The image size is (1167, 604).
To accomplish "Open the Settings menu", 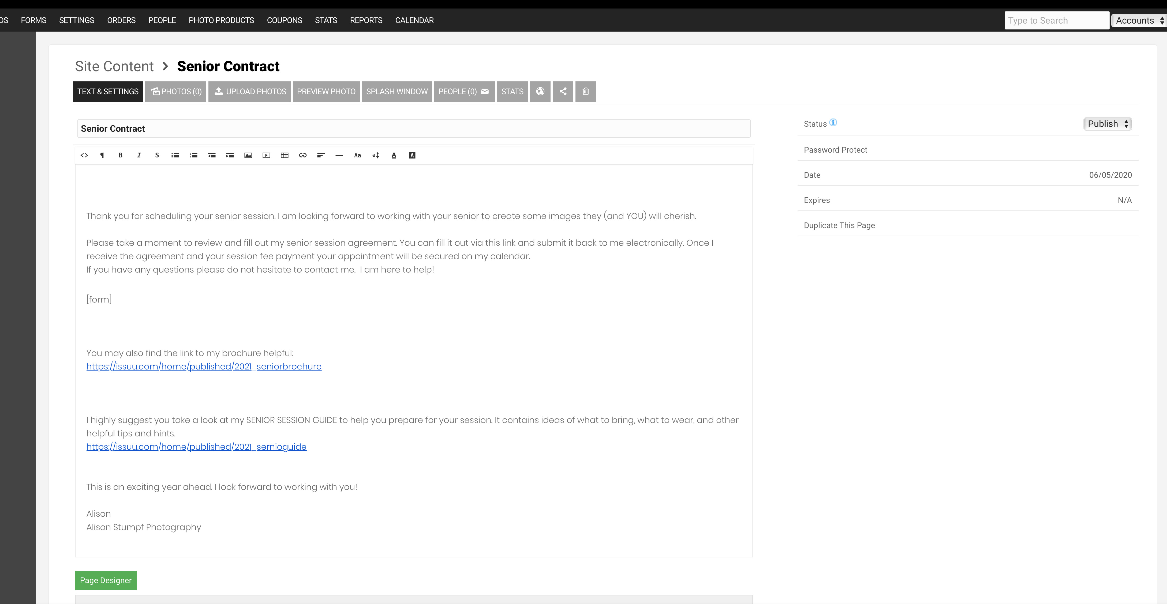I will [x=77, y=20].
